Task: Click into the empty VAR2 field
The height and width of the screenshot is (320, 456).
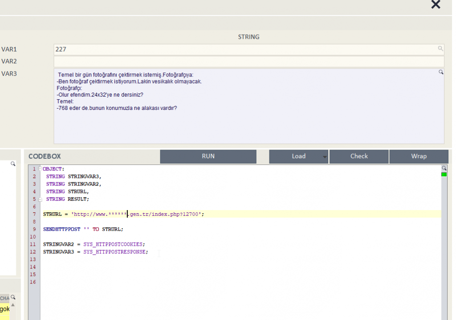Action: (248, 61)
